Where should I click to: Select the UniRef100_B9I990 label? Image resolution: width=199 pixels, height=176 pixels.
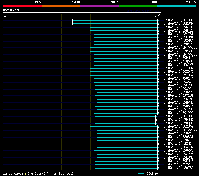coord(178,113)
